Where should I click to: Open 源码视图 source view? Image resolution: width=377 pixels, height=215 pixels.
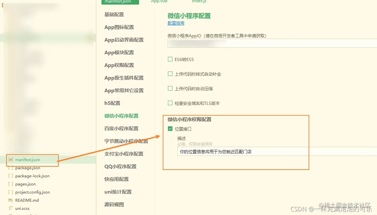[x=114, y=205]
